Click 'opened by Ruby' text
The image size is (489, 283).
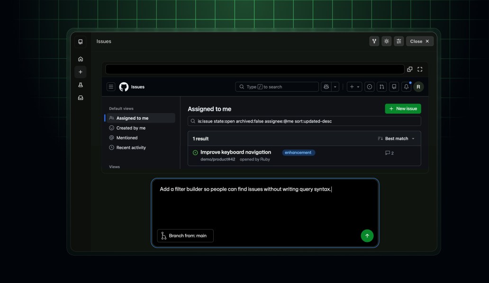click(255, 159)
